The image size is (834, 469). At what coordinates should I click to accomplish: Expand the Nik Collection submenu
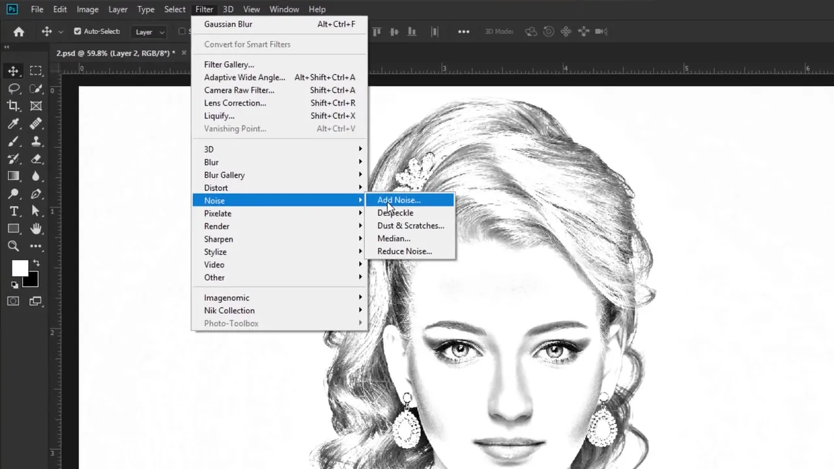point(280,311)
